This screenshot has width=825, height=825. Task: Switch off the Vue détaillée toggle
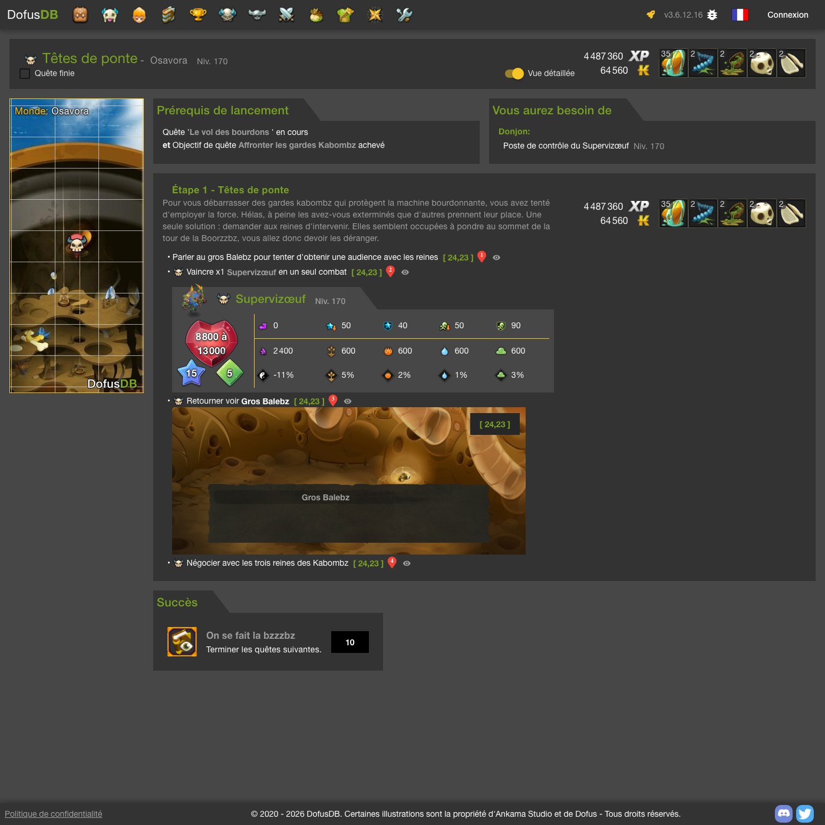(514, 74)
